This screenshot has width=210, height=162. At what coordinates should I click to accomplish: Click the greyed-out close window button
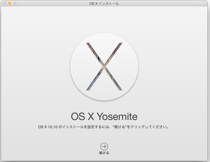click(5, 3)
